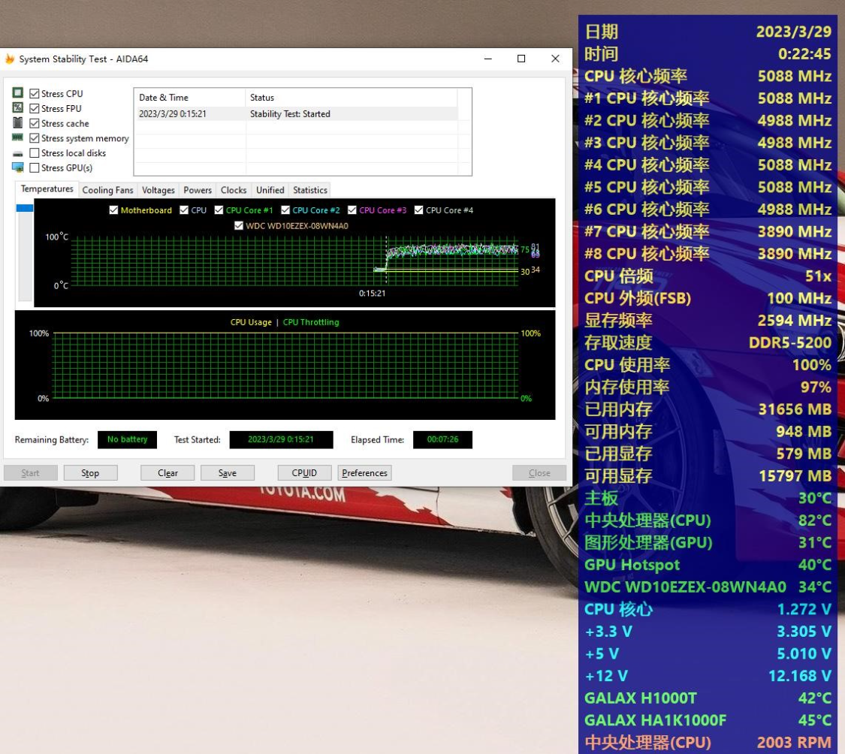This screenshot has height=754, width=845.
Task: Click the Stress FPU percent icon
Action: [x=18, y=108]
